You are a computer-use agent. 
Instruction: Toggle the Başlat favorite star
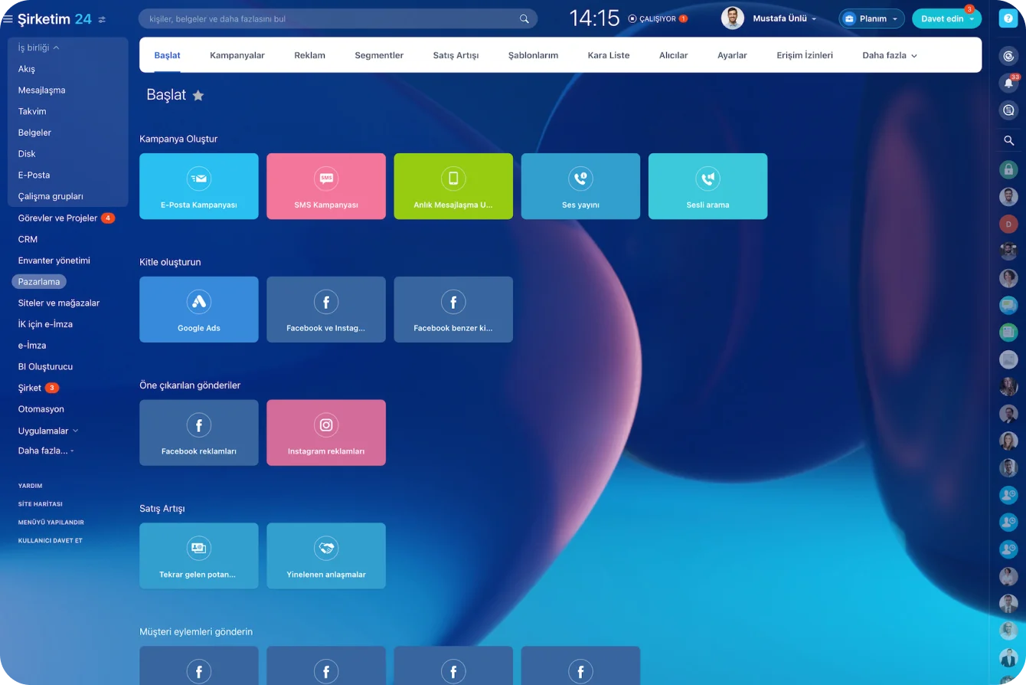pos(198,96)
